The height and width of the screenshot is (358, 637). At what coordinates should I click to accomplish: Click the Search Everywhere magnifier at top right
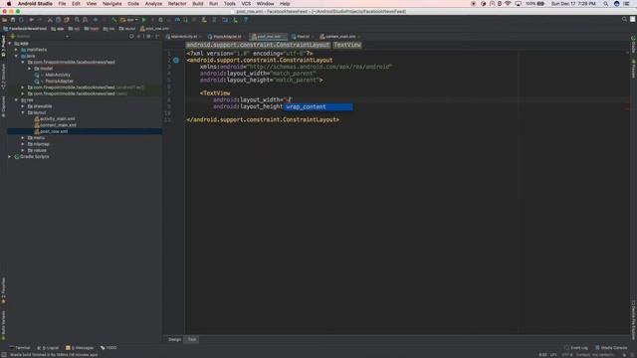coord(624,19)
